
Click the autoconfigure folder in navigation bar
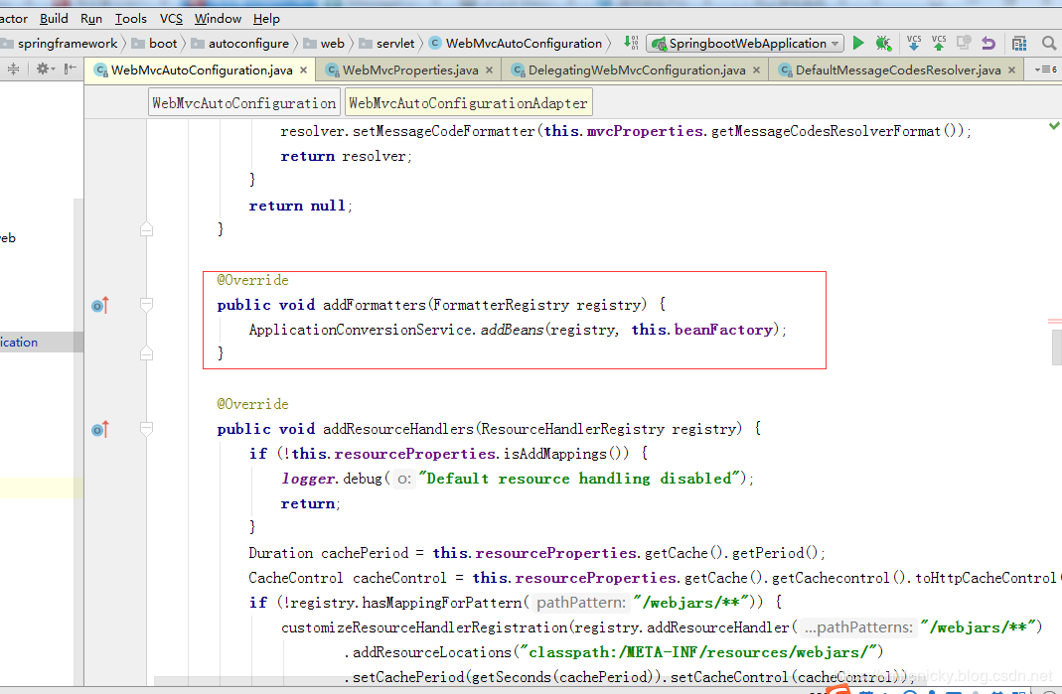click(248, 44)
